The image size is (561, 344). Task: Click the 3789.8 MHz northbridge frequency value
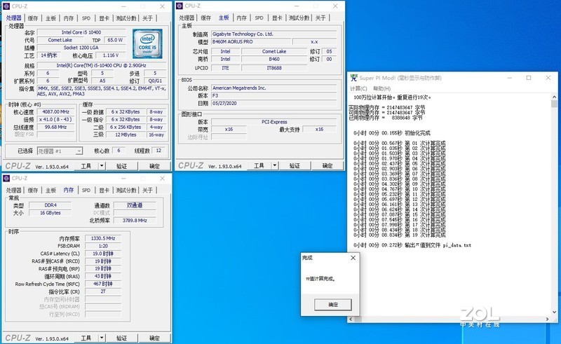pos(135,220)
